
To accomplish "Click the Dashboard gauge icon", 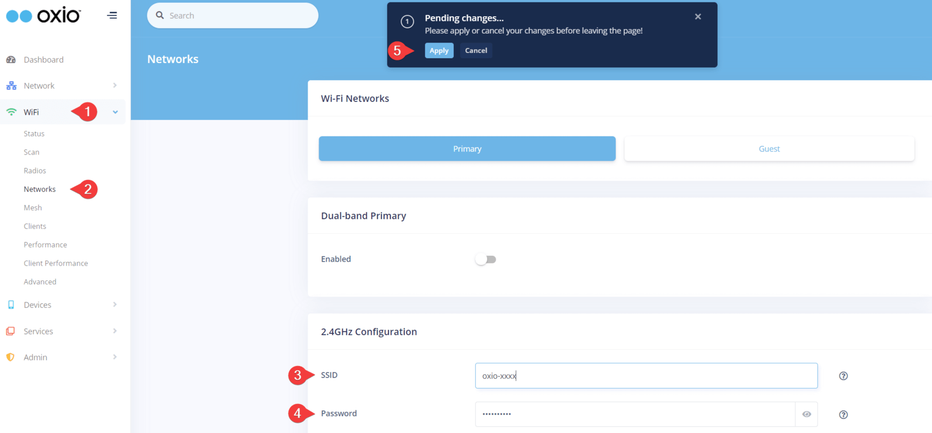I will pyautogui.click(x=10, y=60).
